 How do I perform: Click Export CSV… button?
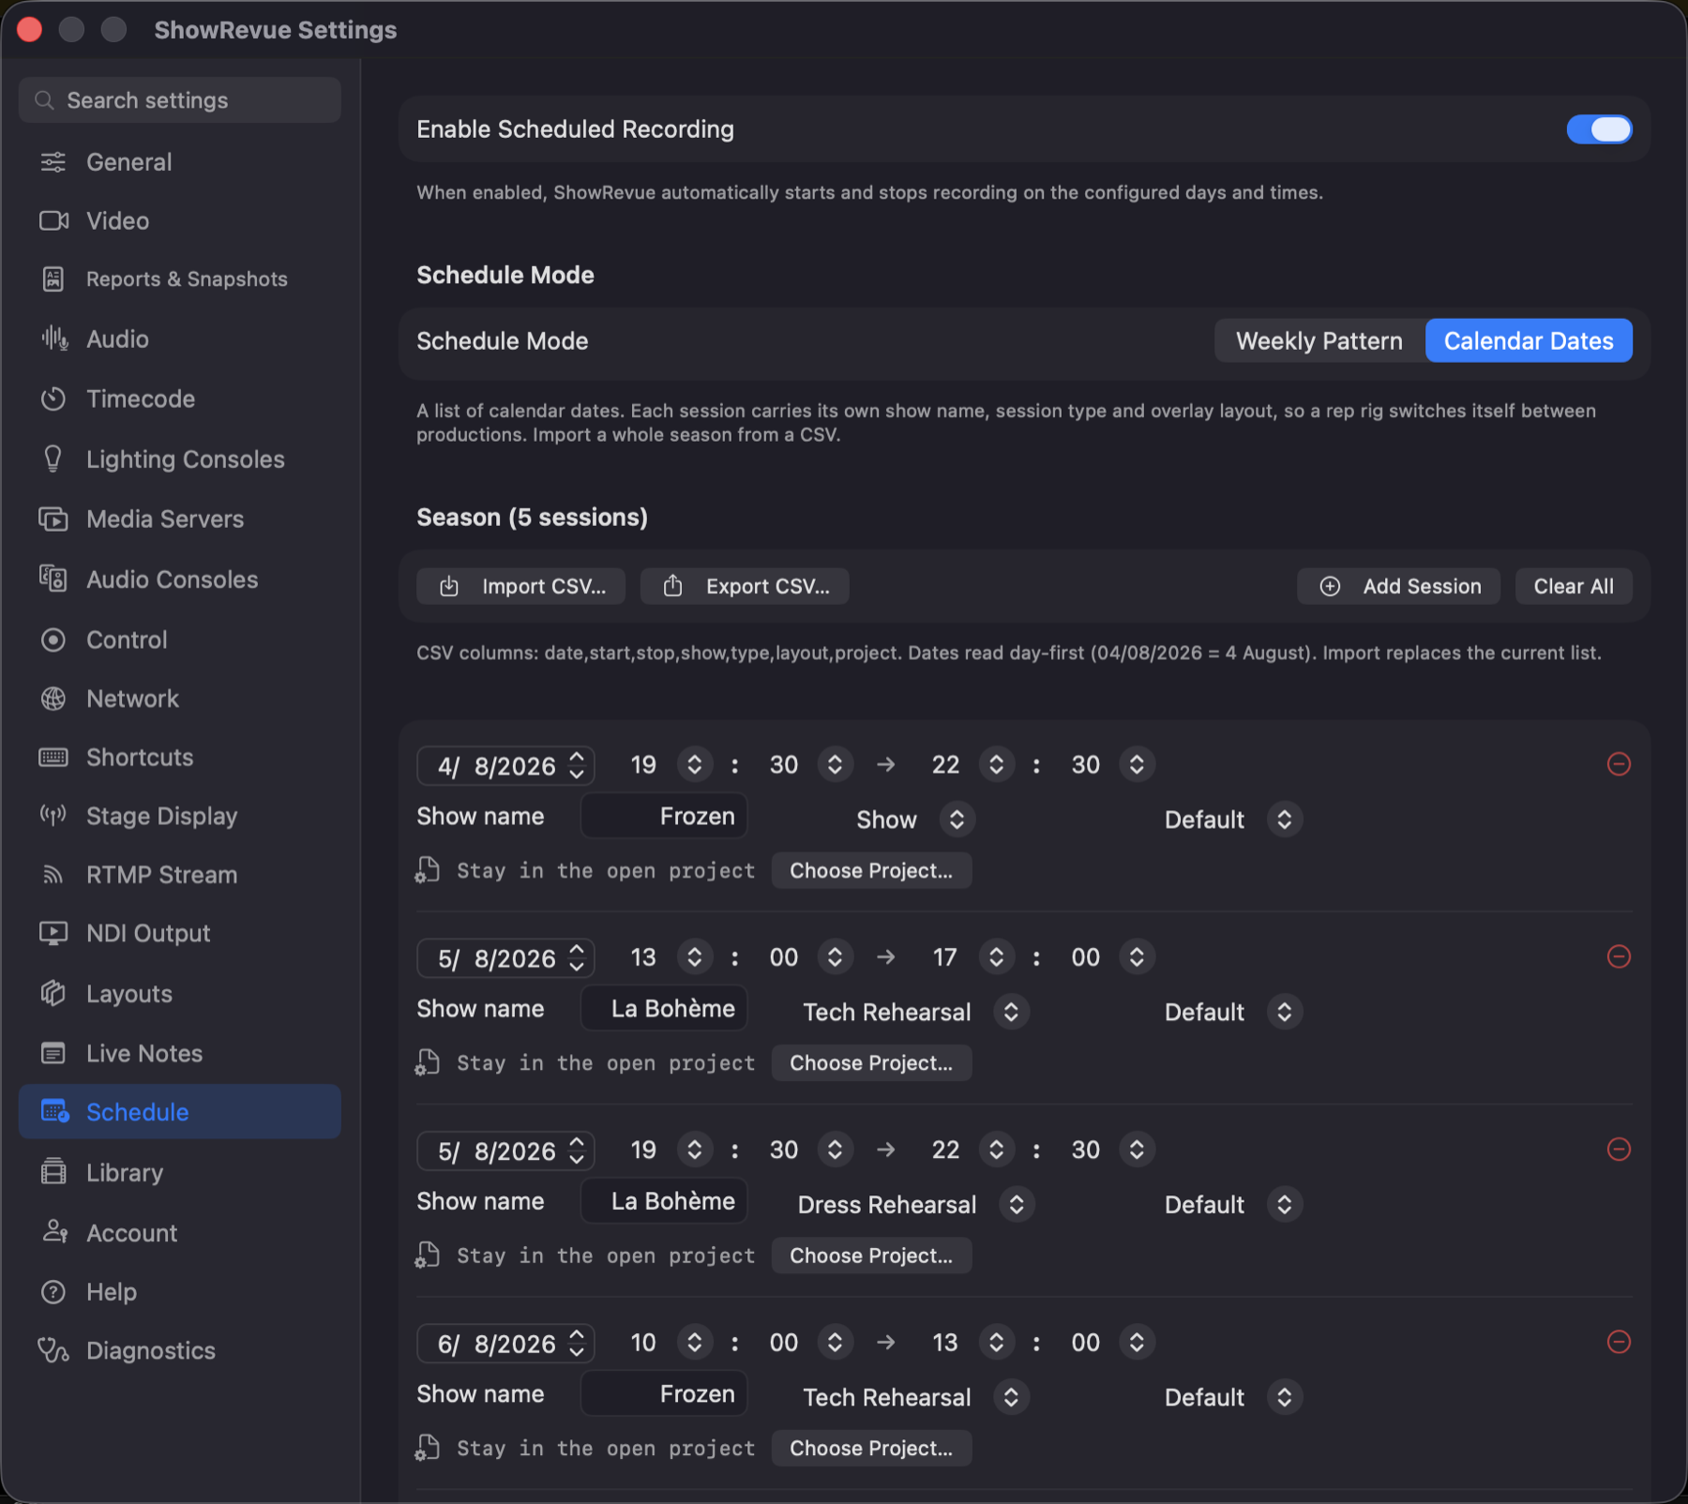pos(745,586)
